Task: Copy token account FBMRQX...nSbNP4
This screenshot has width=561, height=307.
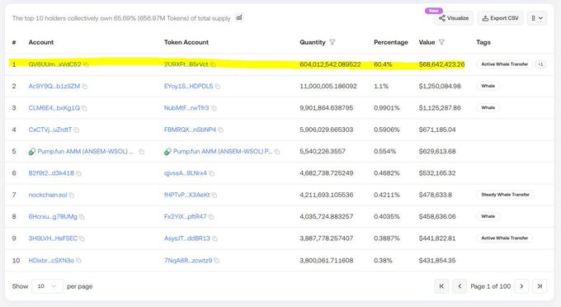Action: (221, 130)
